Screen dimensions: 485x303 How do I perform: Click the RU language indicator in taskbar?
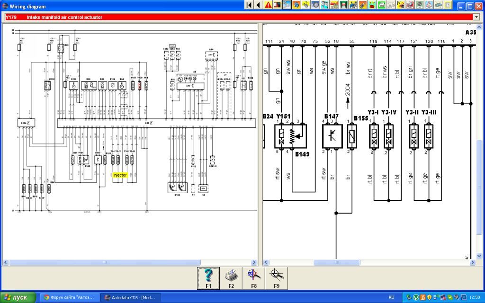[x=392, y=297]
